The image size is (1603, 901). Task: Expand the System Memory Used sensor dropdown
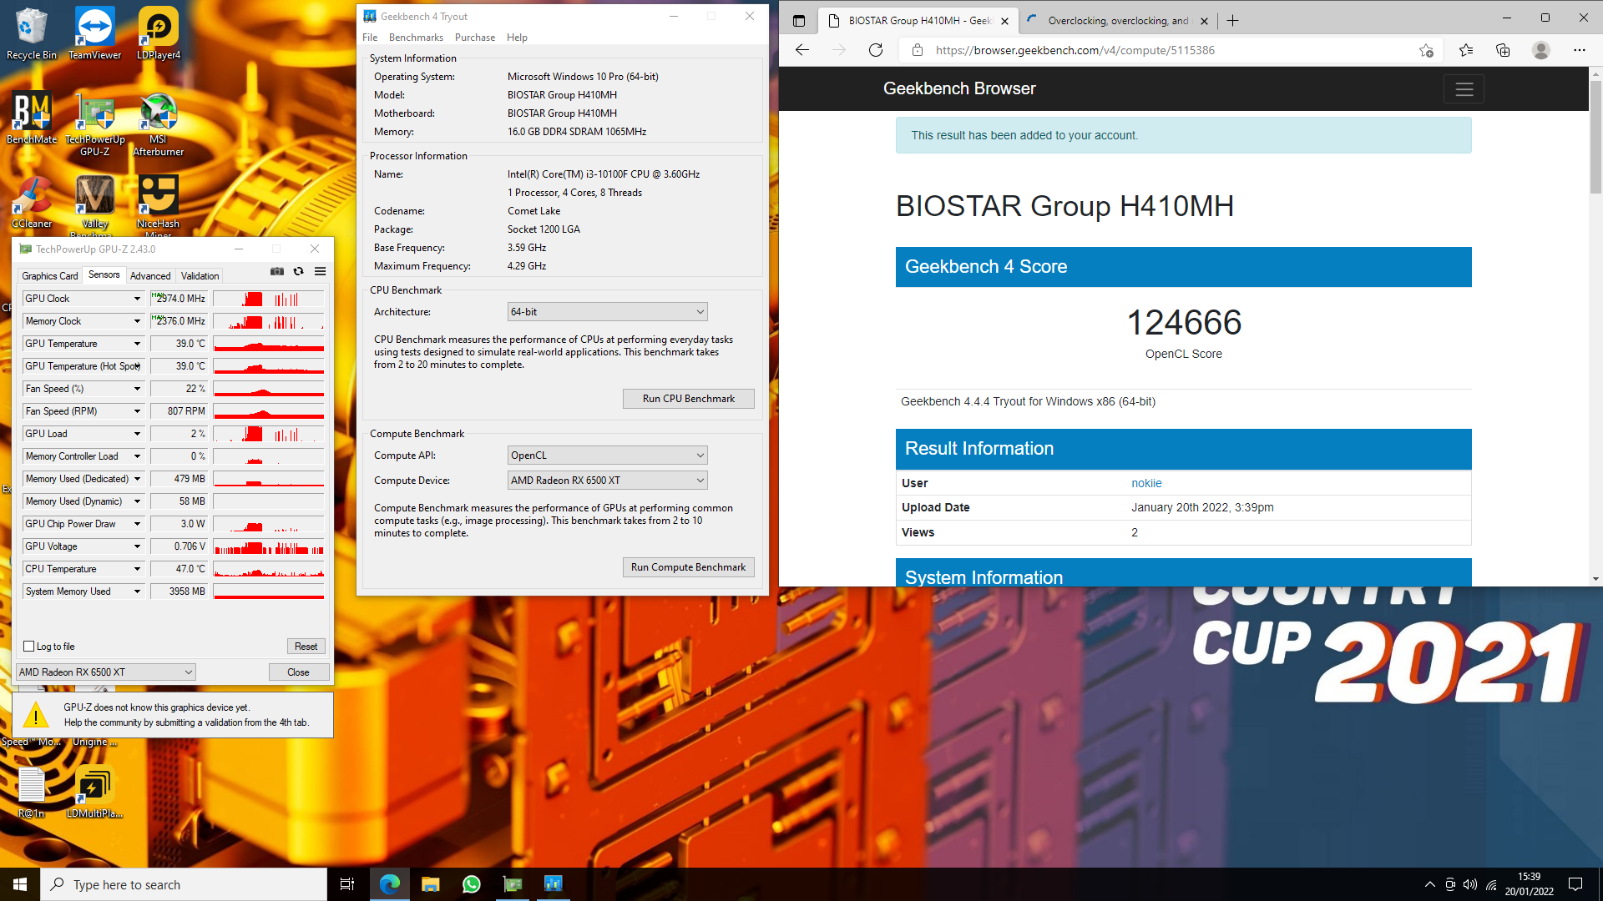click(x=138, y=591)
